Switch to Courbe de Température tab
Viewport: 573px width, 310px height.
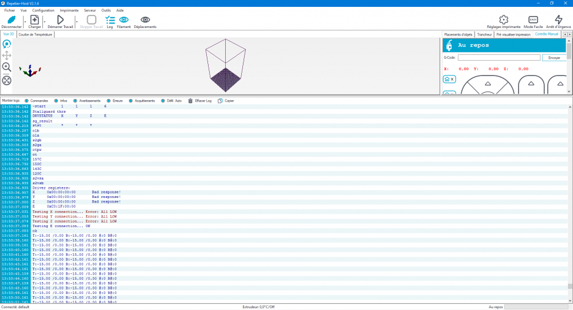[36, 34]
